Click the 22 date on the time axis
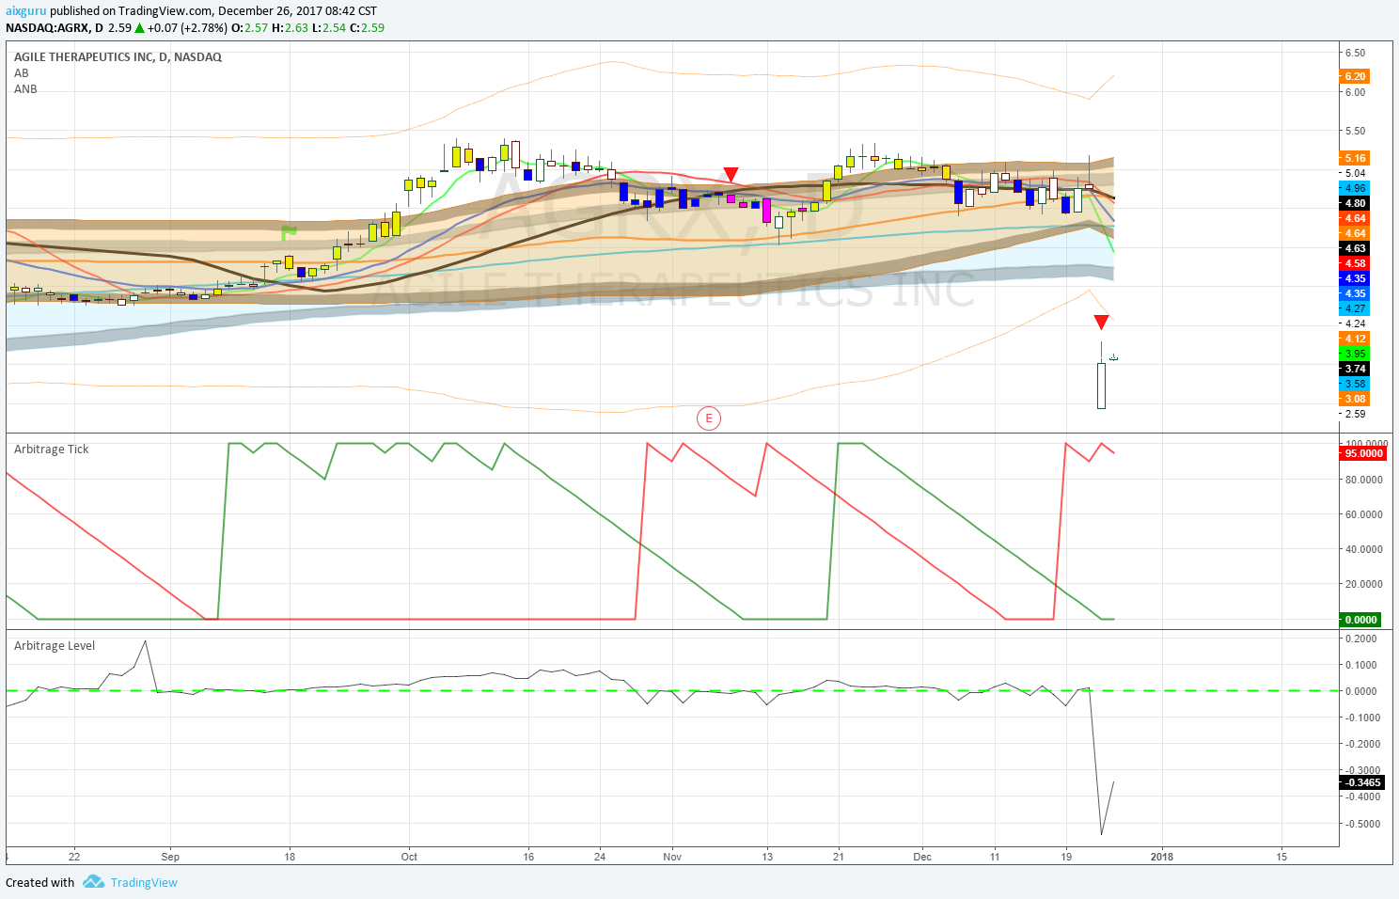1399x899 pixels. [74, 857]
